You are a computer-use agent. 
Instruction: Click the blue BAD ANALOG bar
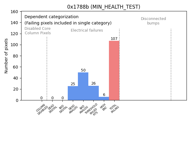click(x=83, y=86)
